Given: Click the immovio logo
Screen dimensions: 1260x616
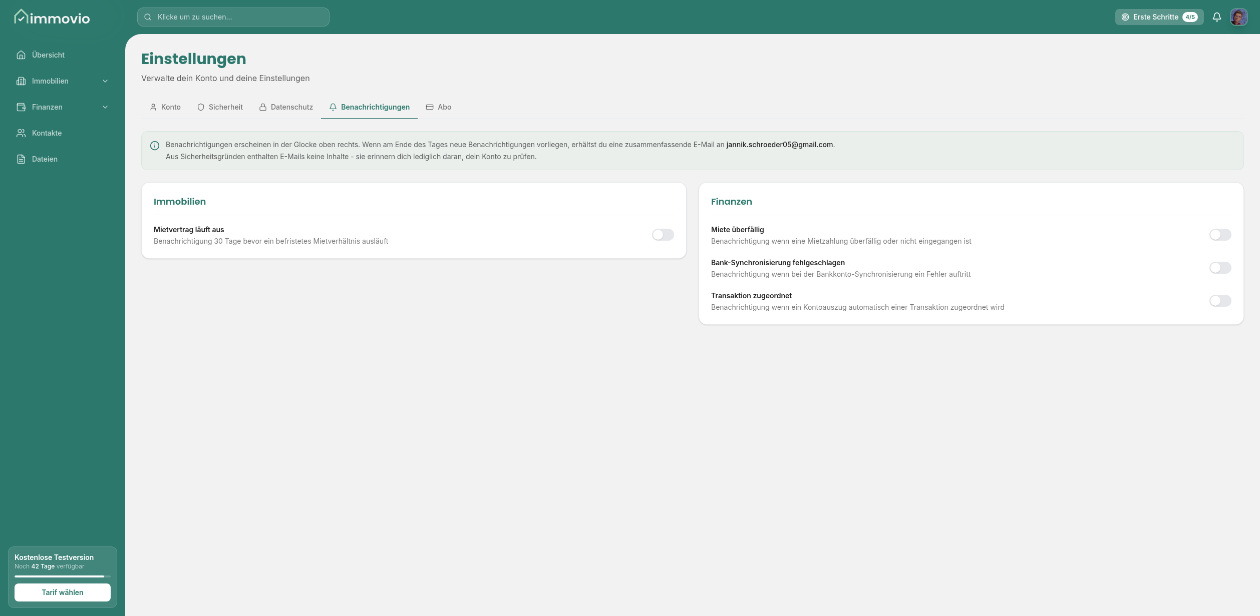Looking at the screenshot, I should point(52,18).
